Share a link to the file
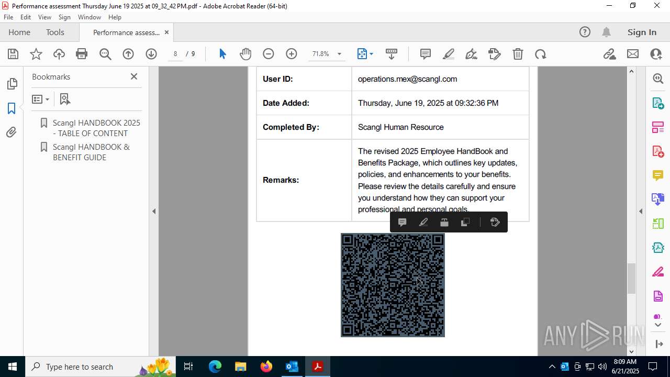 pyautogui.click(x=610, y=54)
